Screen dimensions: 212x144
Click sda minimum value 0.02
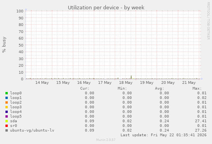point(127,121)
